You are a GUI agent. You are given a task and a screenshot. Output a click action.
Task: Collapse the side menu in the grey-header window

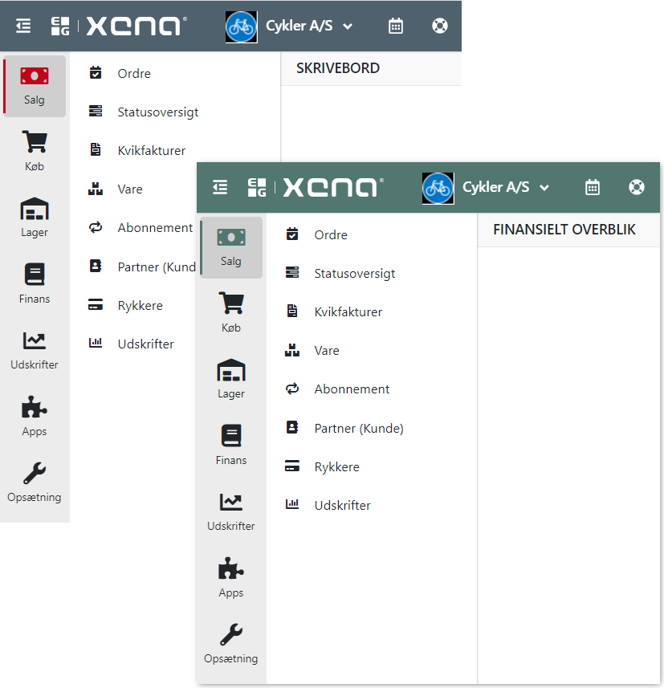click(23, 26)
